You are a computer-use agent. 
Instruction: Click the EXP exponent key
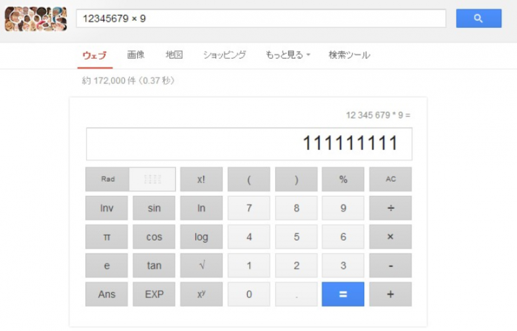154,294
